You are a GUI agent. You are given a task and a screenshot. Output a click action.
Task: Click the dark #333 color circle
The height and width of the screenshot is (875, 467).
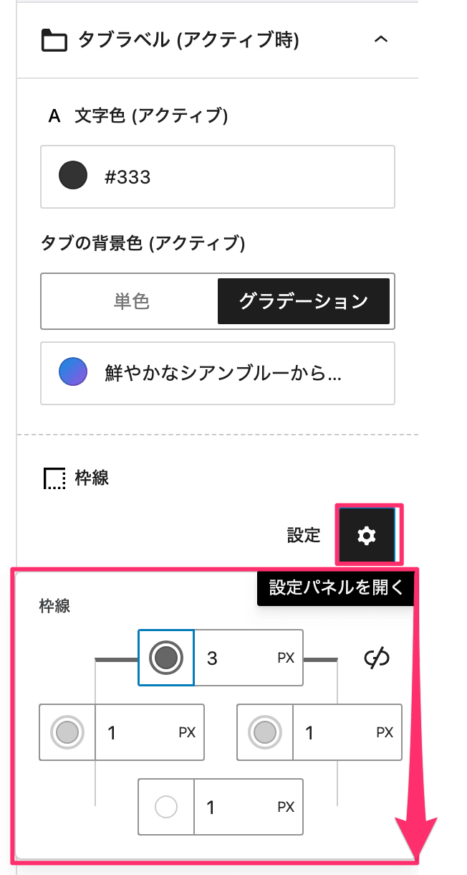click(73, 176)
